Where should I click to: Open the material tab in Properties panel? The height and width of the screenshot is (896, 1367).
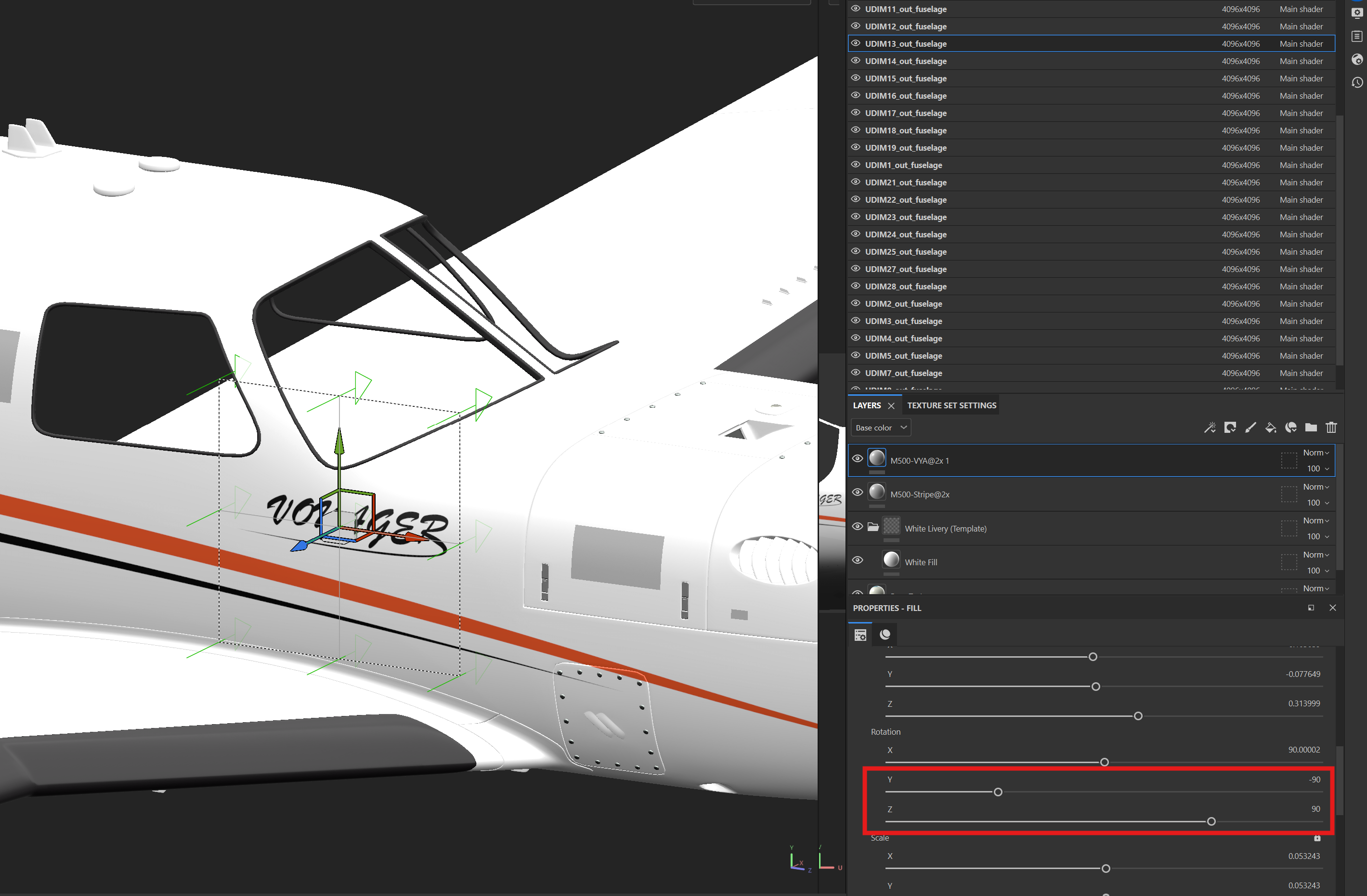pyautogui.click(x=885, y=635)
